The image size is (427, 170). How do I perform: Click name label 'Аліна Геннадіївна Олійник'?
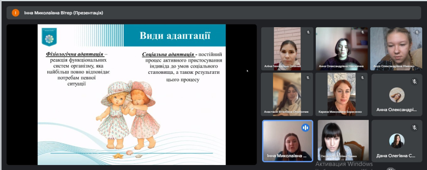click(283, 66)
